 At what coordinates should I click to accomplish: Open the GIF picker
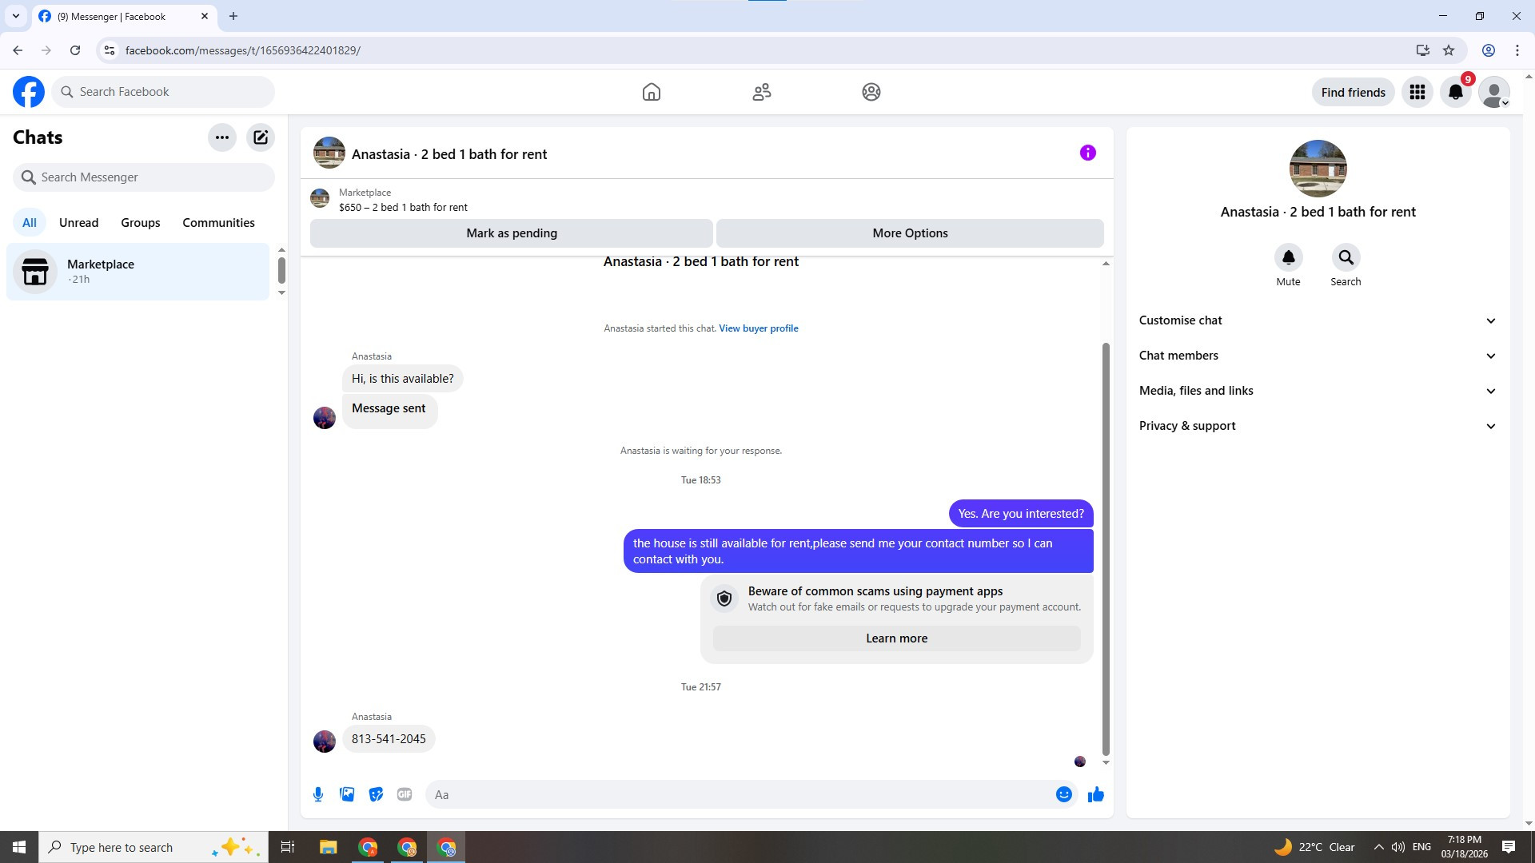[x=405, y=794]
